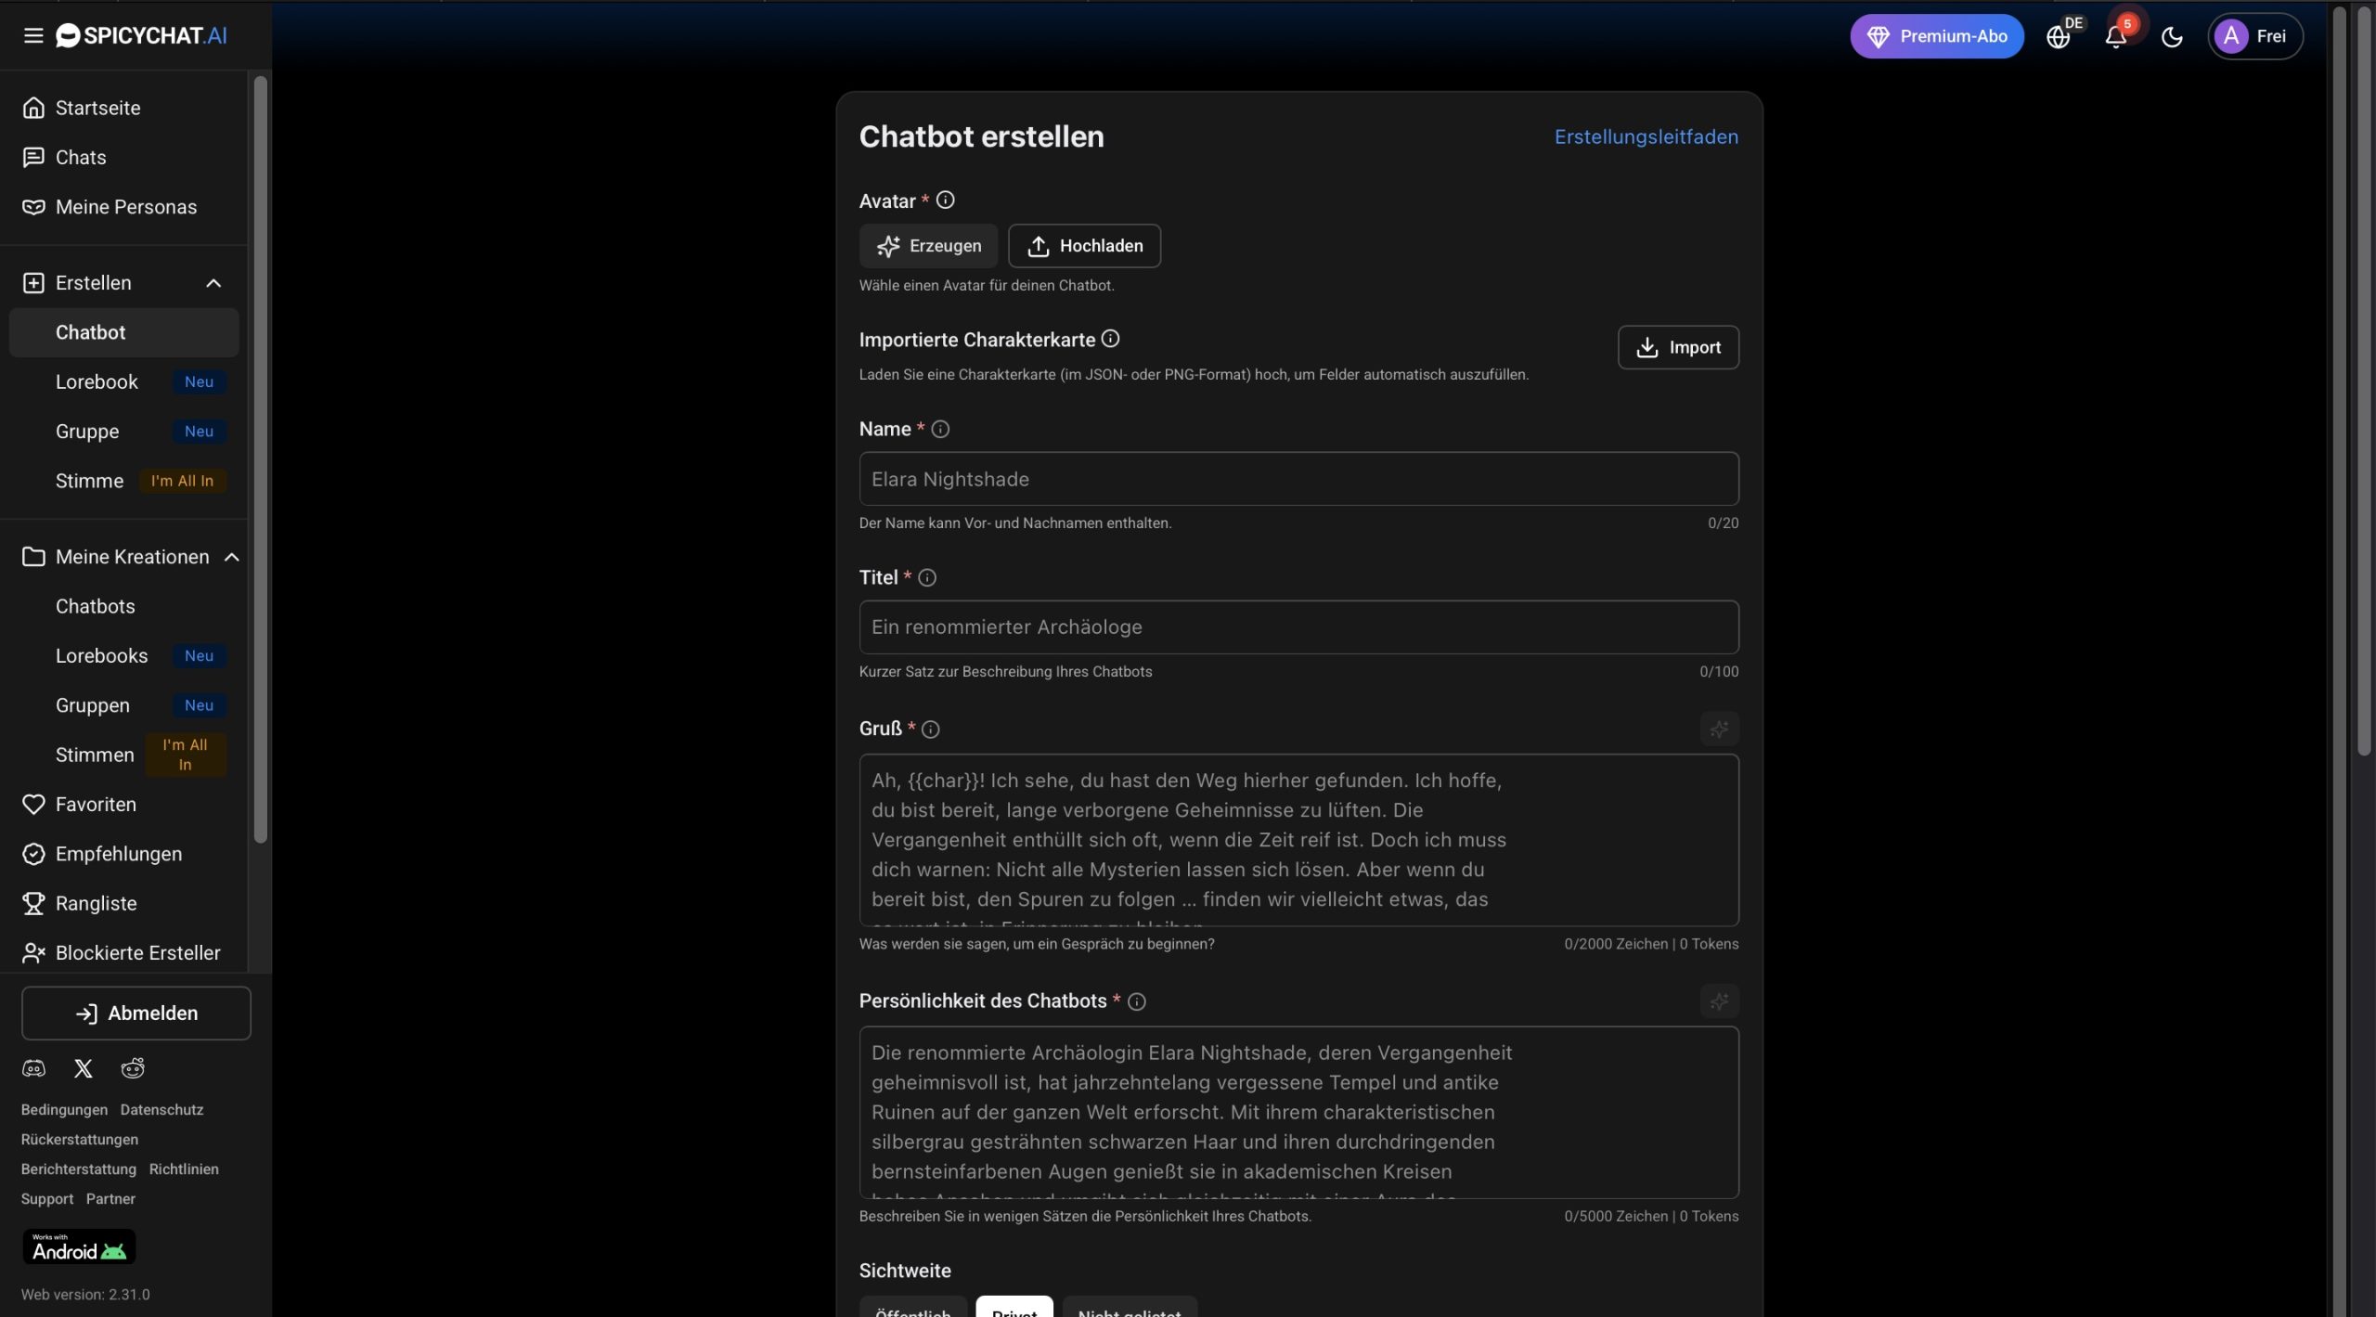The width and height of the screenshot is (2376, 1317).
Task: Open the Erstellungsleitfaden link
Action: point(1646,136)
